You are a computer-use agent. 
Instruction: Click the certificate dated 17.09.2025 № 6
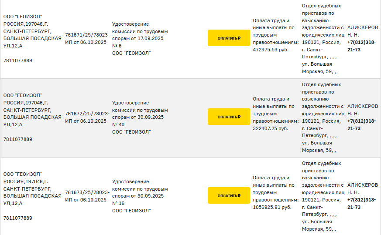(140, 38)
